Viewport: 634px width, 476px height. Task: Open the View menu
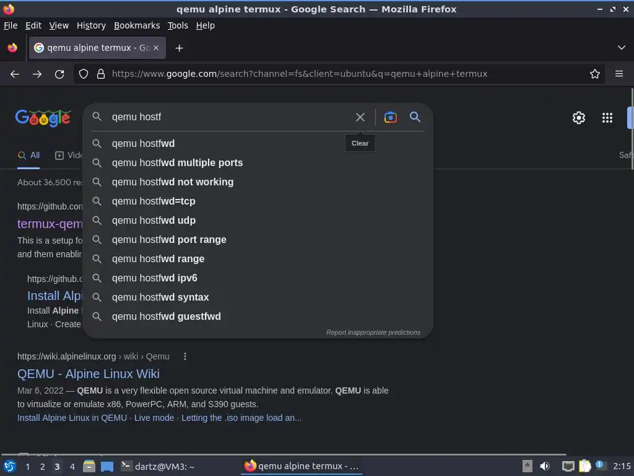point(59,25)
